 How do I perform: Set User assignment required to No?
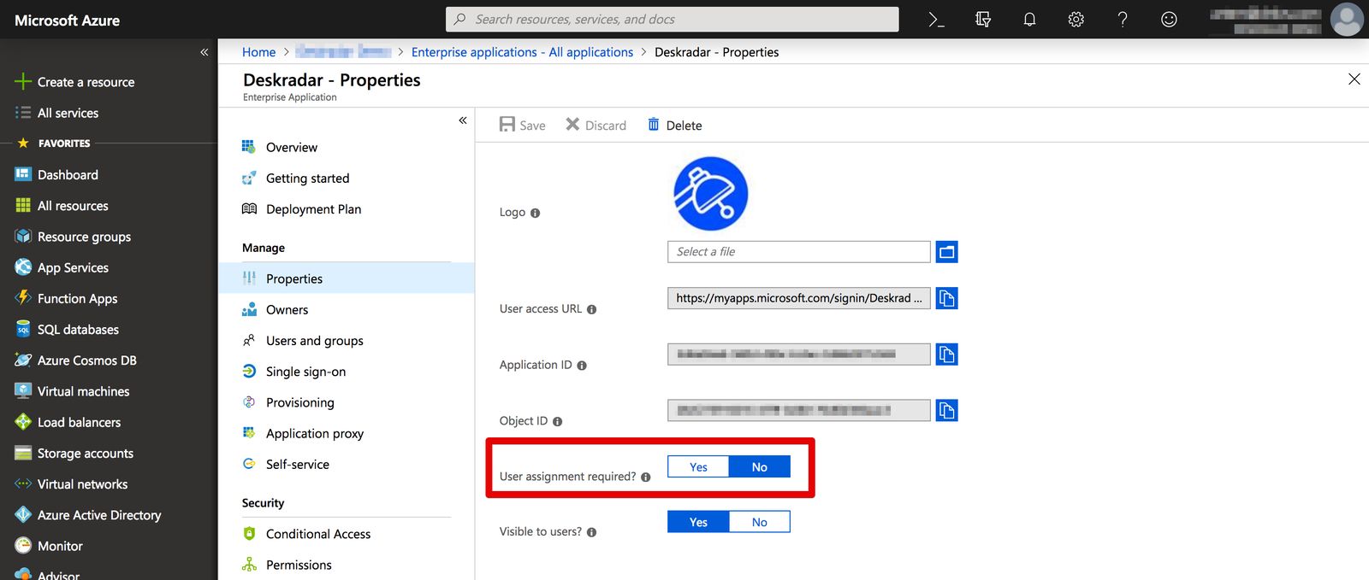point(759,466)
